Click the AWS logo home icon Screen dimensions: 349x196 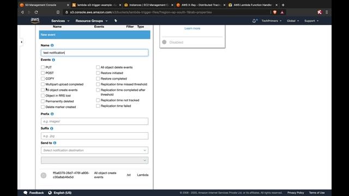(x=35, y=21)
